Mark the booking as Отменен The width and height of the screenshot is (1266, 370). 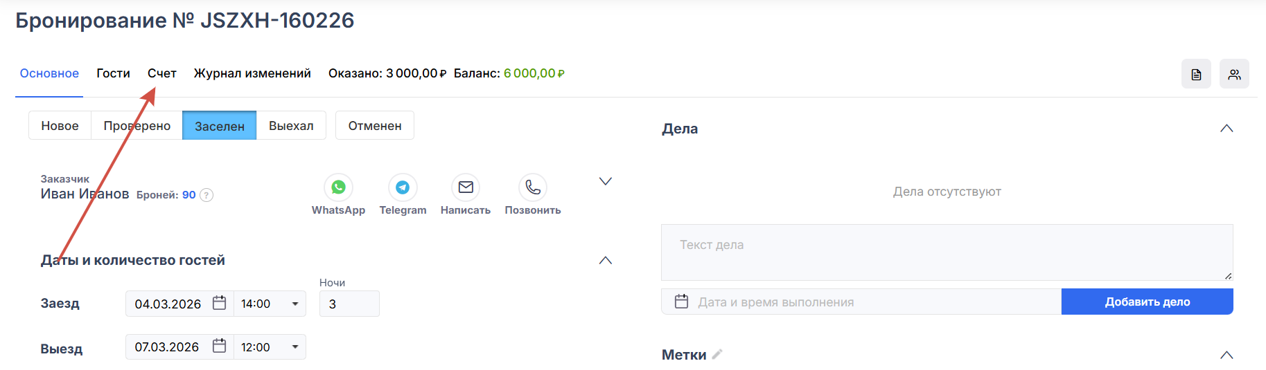375,126
